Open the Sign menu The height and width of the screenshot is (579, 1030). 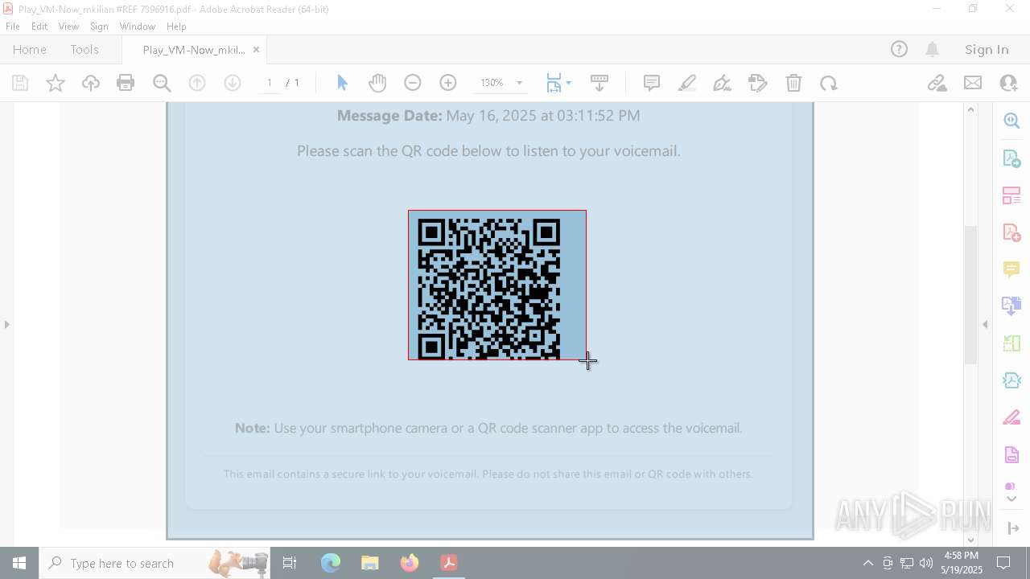pyautogui.click(x=99, y=27)
